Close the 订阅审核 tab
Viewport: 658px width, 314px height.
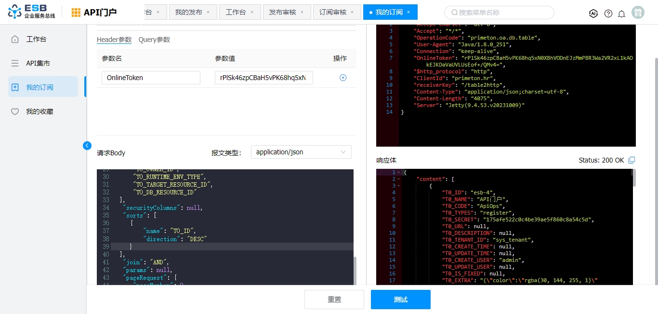(352, 12)
